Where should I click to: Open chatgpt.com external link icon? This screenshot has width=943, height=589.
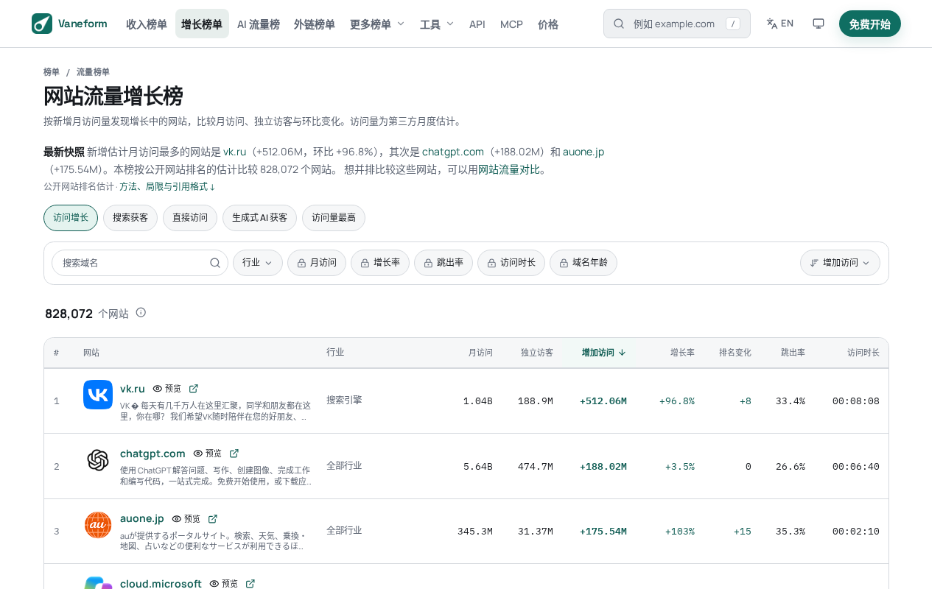(x=234, y=454)
